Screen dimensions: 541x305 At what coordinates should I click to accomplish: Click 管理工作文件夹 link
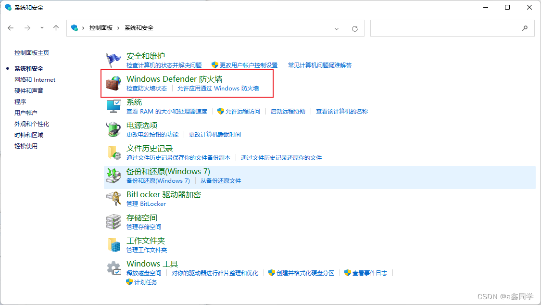(x=147, y=250)
